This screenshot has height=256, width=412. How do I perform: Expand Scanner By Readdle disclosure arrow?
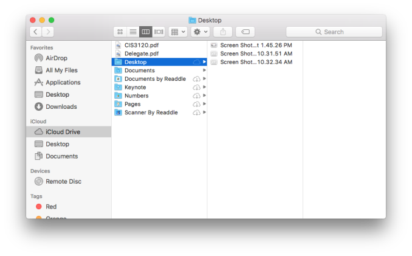point(204,112)
